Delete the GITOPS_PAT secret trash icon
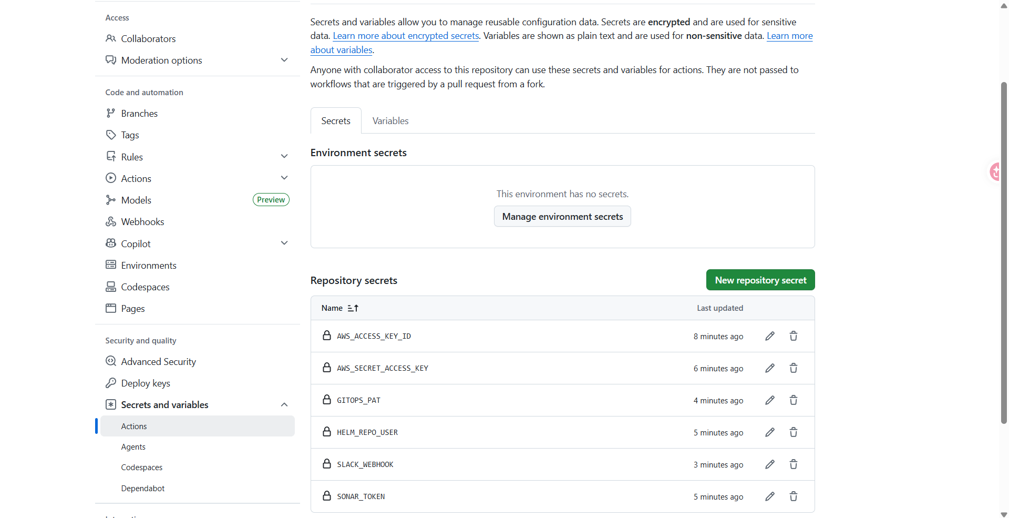The width and height of the screenshot is (1009, 518). click(x=794, y=400)
